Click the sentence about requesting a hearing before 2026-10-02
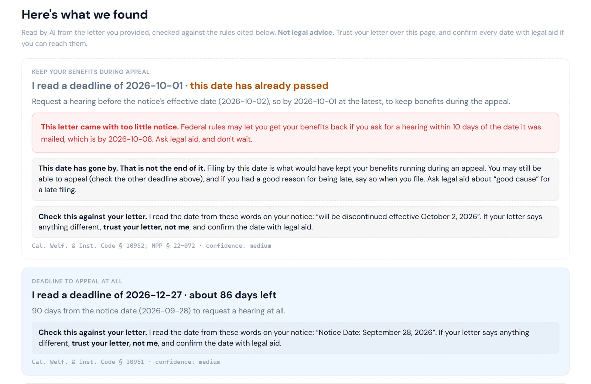This screenshot has width=591, height=384. point(271,102)
